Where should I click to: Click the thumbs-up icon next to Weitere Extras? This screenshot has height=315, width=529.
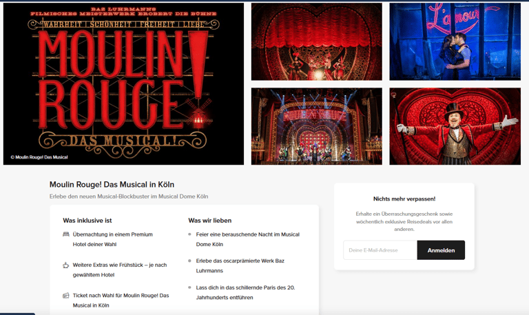[66, 265]
